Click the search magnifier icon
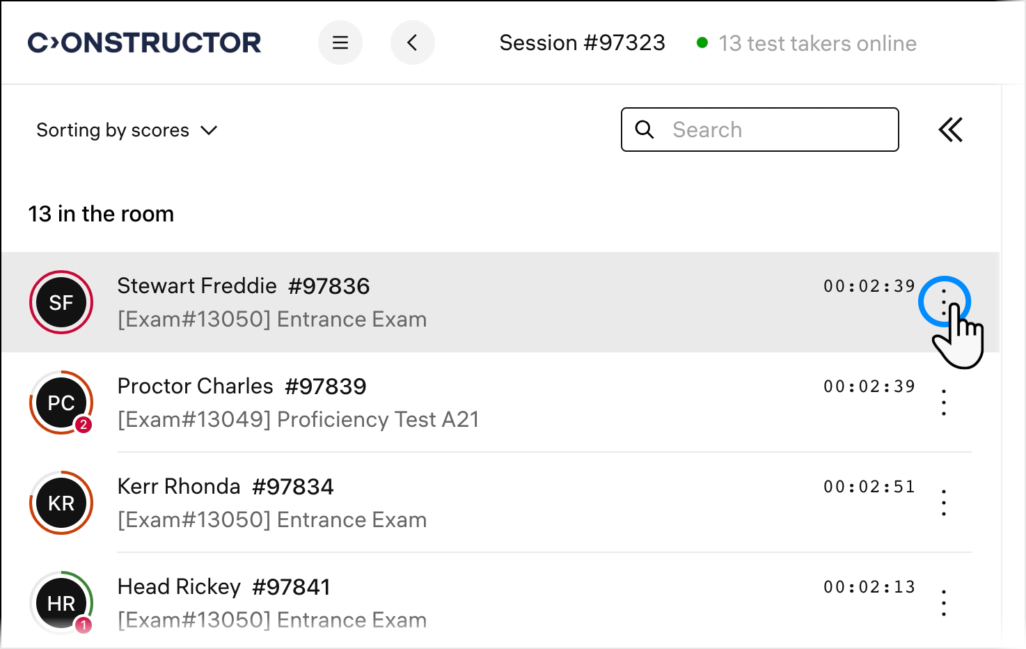The width and height of the screenshot is (1026, 649). (645, 130)
